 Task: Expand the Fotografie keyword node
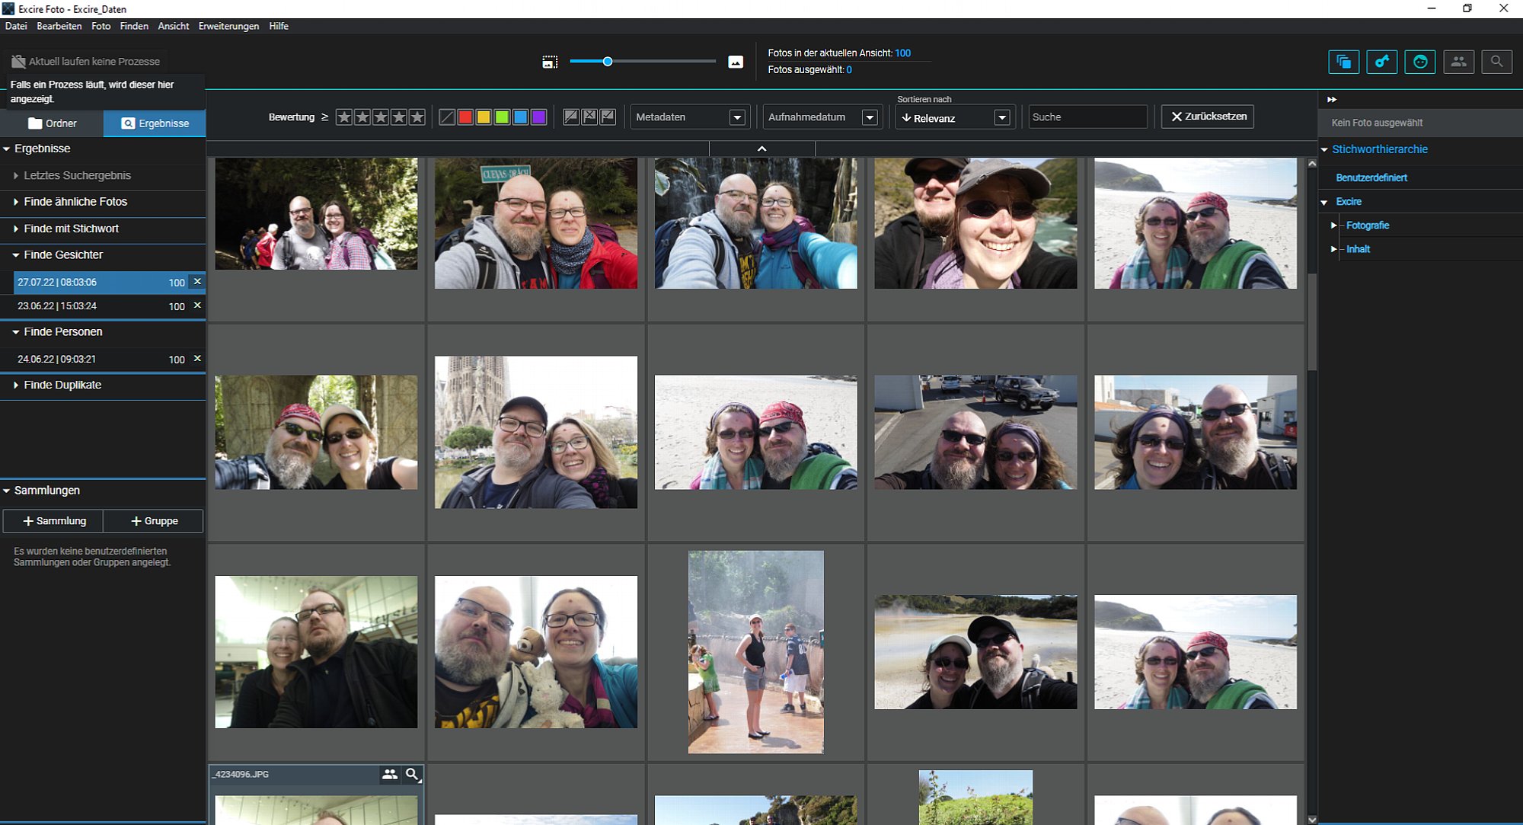click(1333, 225)
